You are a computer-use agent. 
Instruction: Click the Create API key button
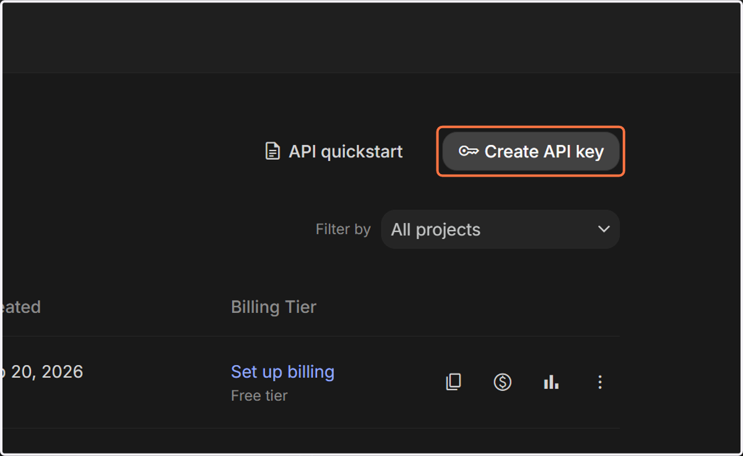coord(531,151)
